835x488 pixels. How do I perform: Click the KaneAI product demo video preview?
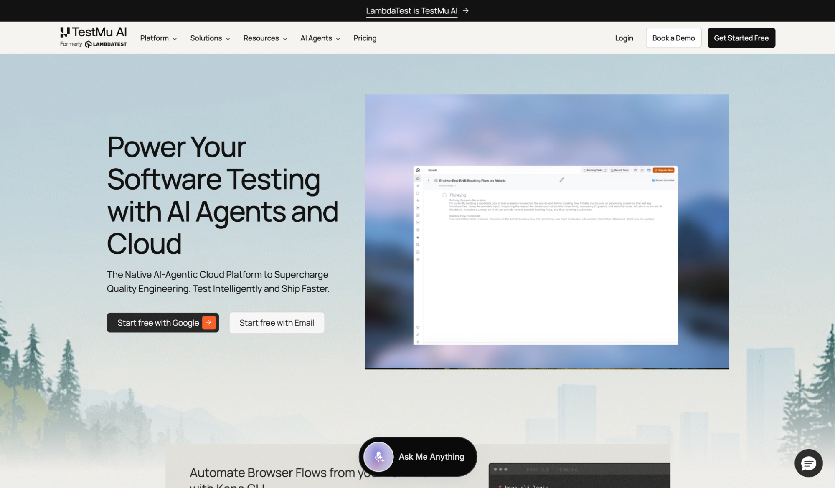[547, 232]
